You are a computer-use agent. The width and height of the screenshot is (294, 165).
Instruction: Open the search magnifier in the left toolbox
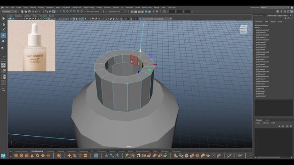[x=3, y=90]
